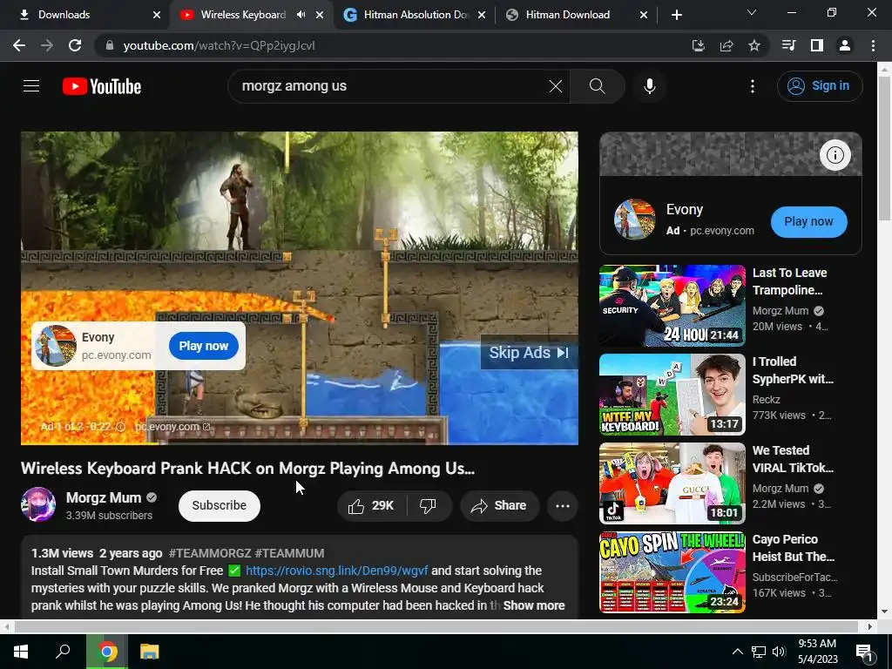Open the Chrome three-dot menu
The image size is (892, 669).
(x=873, y=45)
